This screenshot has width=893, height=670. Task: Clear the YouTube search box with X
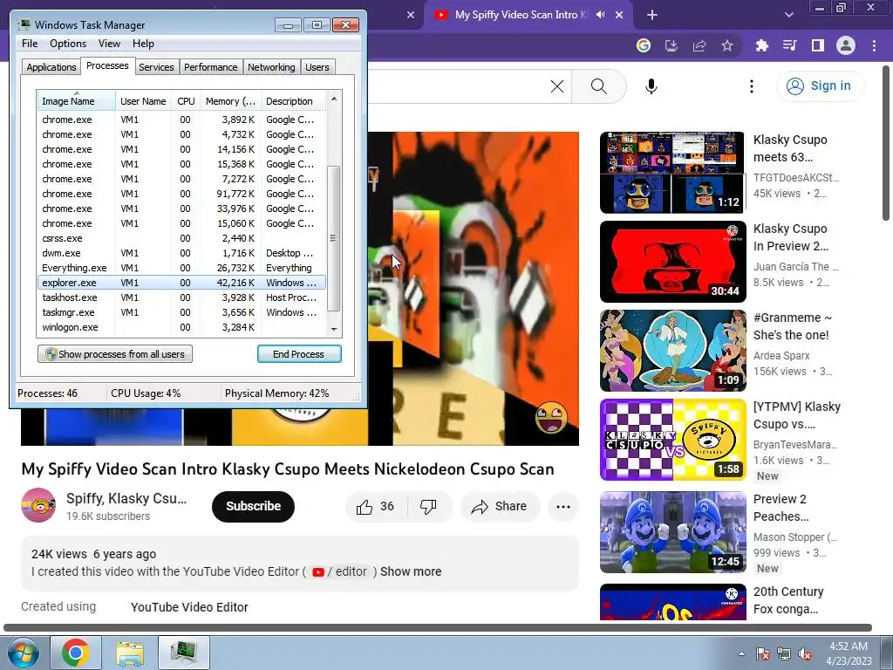click(557, 86)
